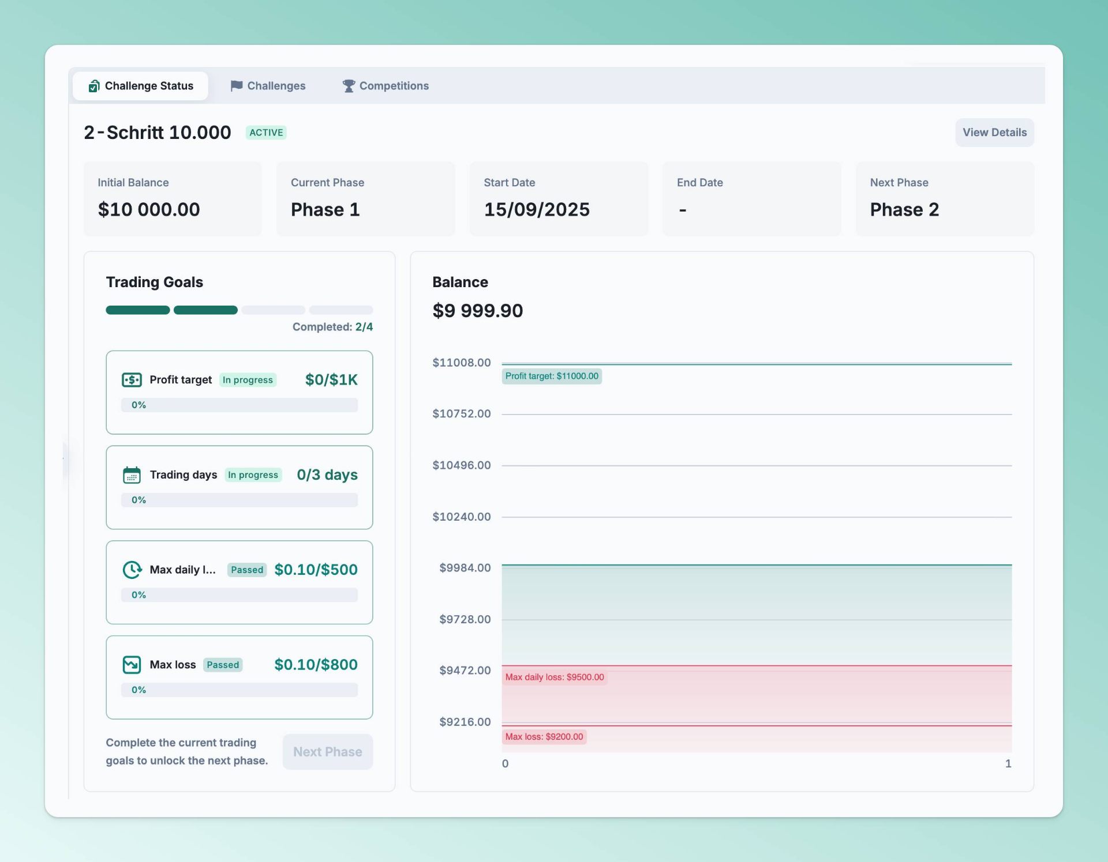Click the first completed Trading Goals segment

[138, 310]
